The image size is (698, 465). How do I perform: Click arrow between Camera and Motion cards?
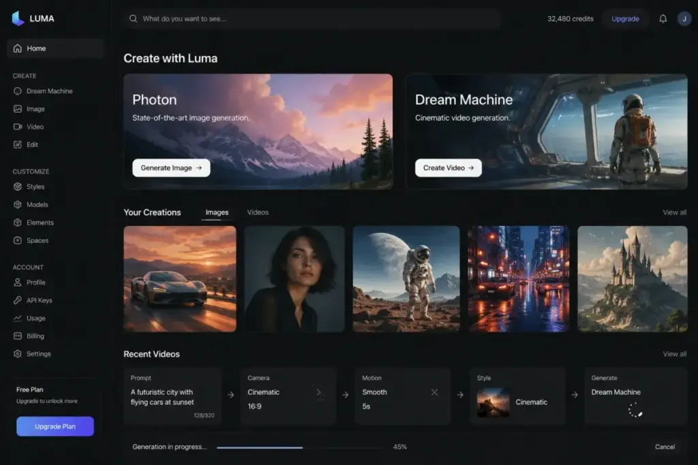tap(346, 395)
